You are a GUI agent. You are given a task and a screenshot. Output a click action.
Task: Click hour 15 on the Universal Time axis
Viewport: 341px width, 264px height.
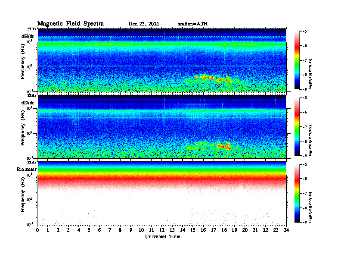pyautogui.click(x=193, y=230)
